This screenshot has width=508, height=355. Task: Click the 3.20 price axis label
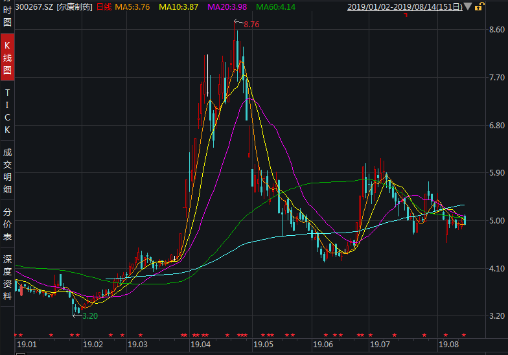pos(497,316)
